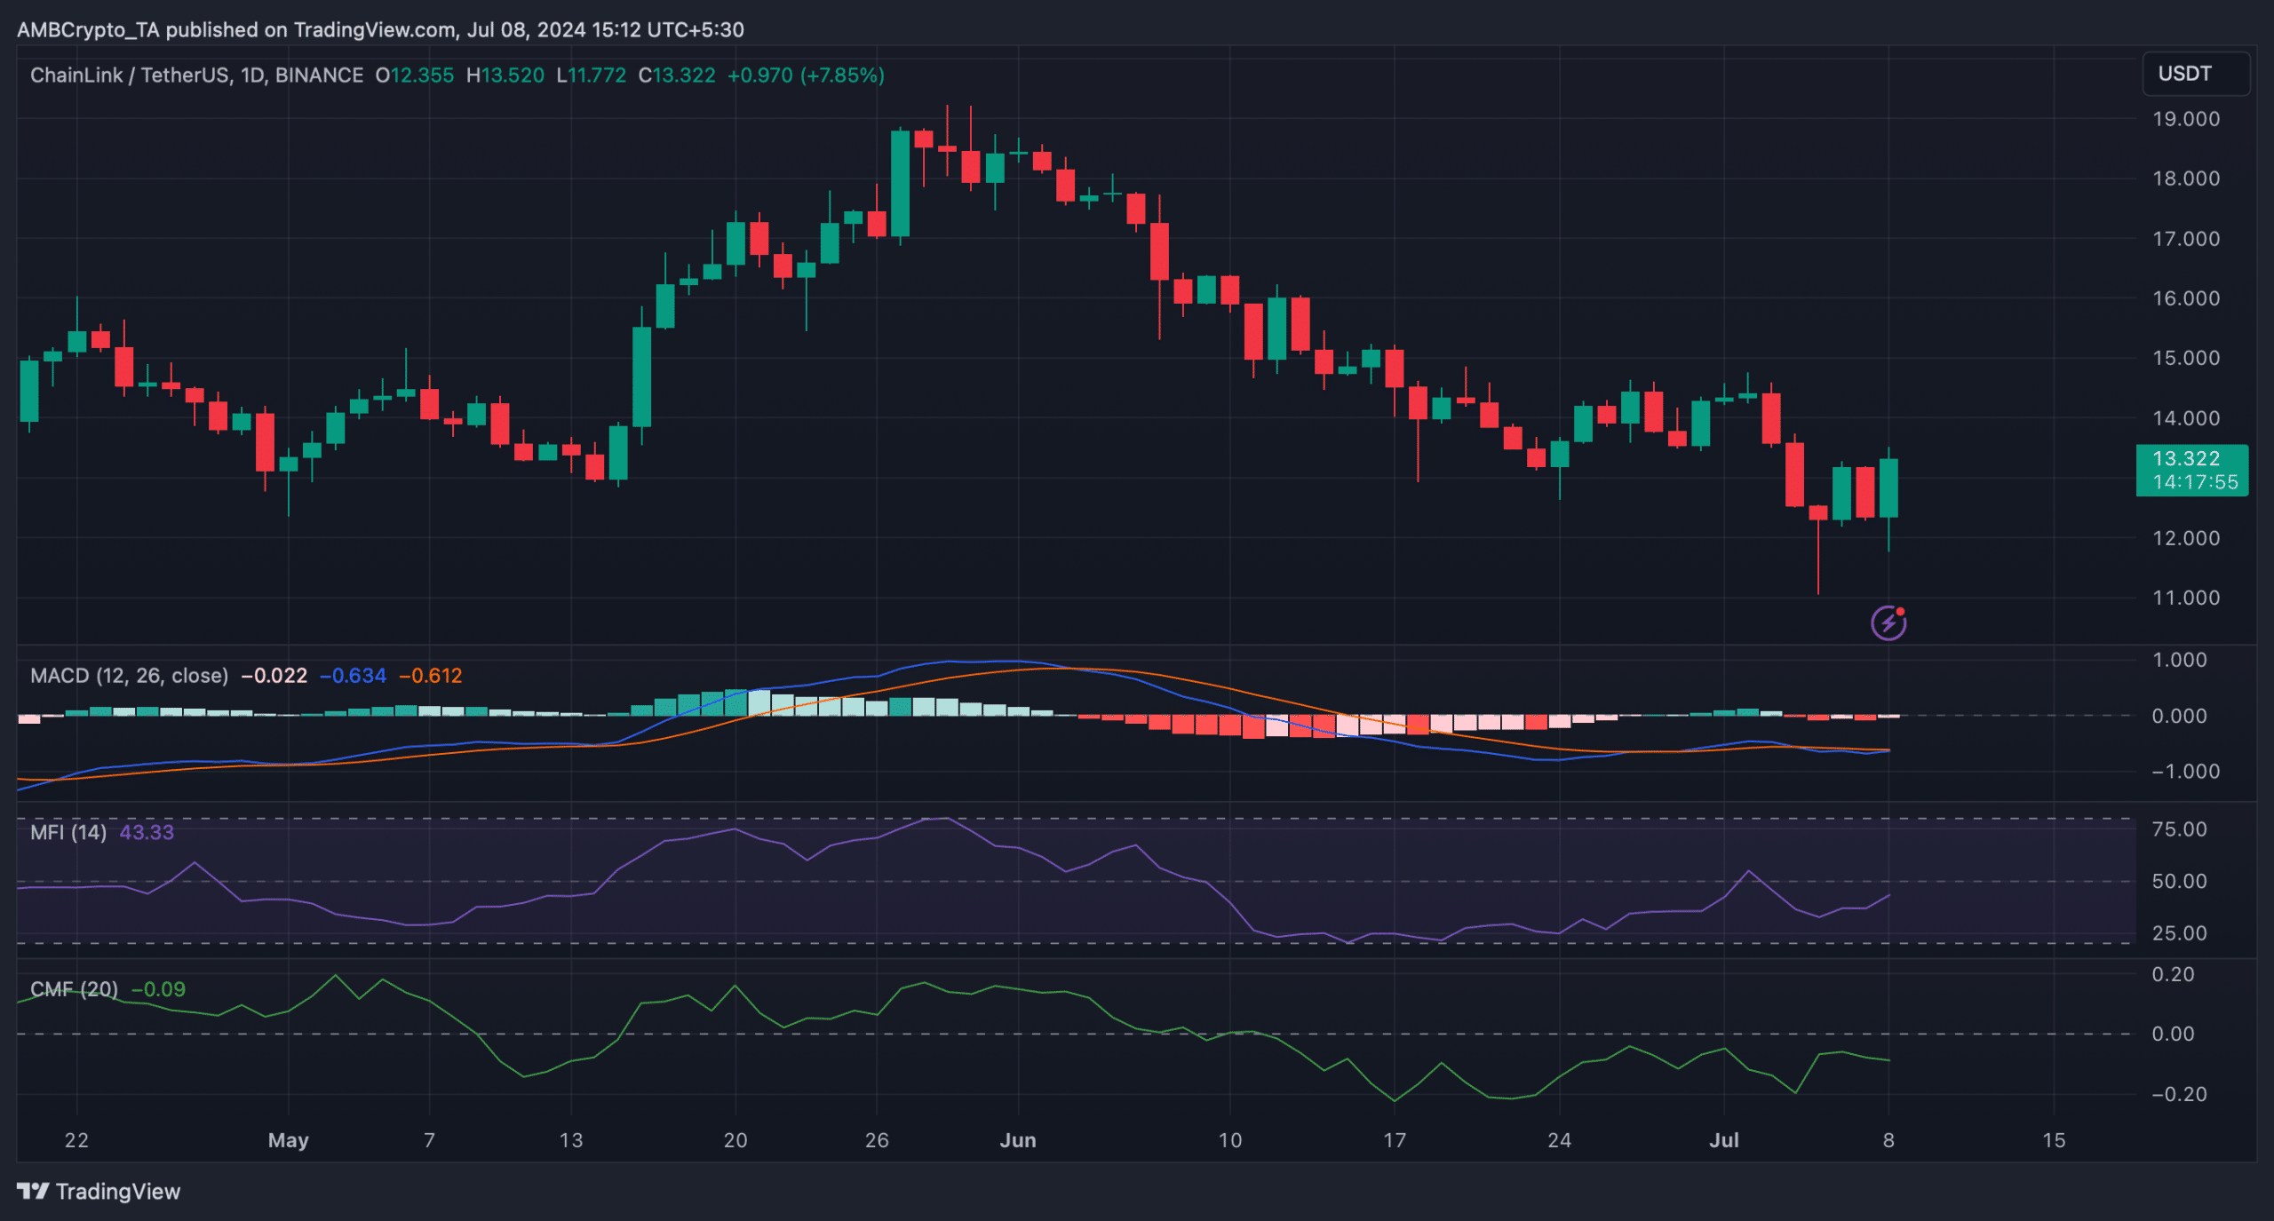Click the CMF value -0.09
Image resolution: width=2274 pixels, height=1221 pixels.
158,989
